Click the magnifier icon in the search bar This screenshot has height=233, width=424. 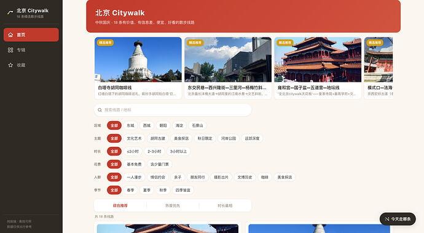[x=100, y=110]
